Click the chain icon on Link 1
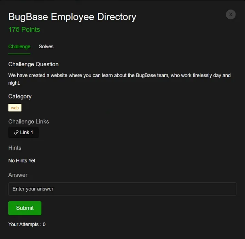Viewport: 245px width, 239px height. pos(16,133)
